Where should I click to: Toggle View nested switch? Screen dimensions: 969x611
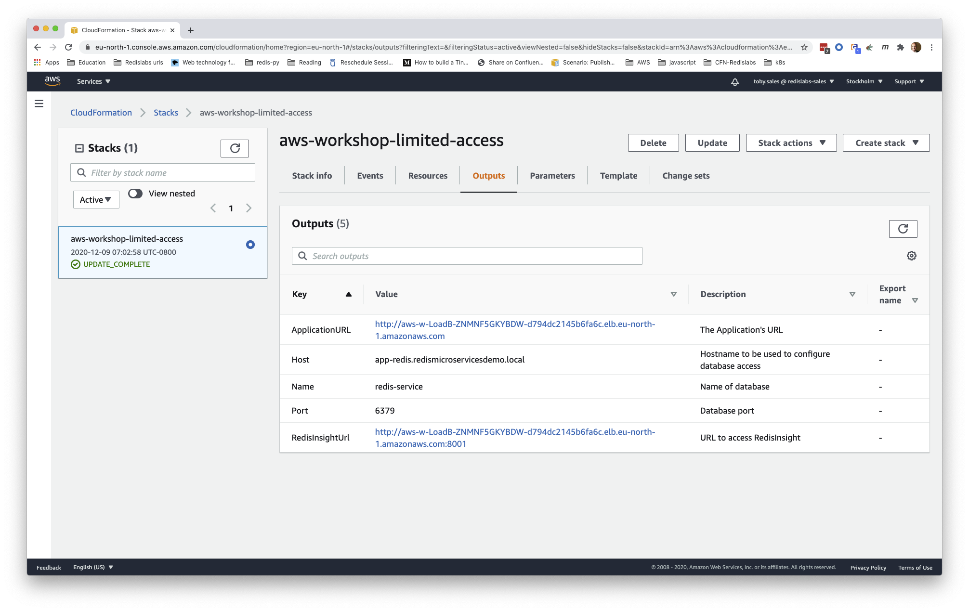pyautogui.click(x=135, y=194)
